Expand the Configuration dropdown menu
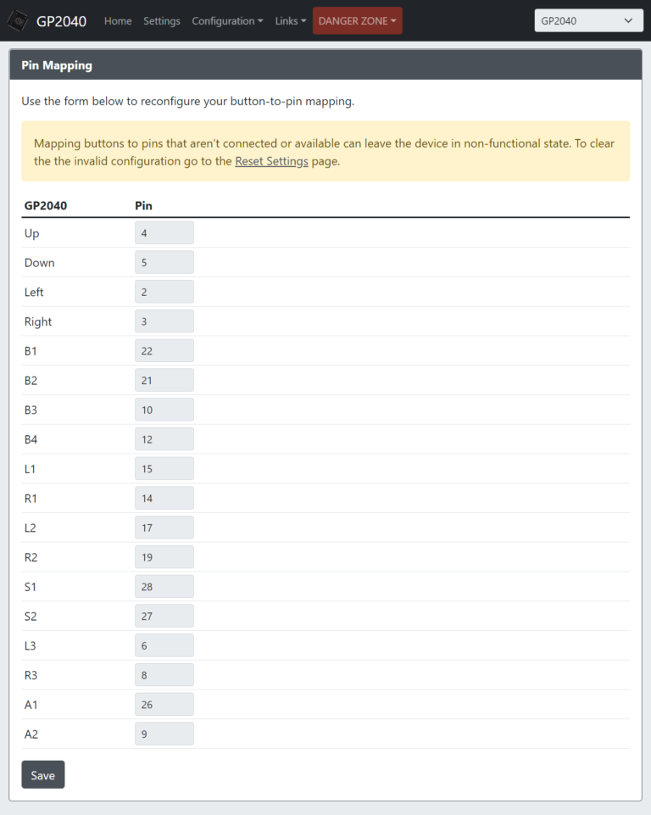This screenshot has height=815, width=651. pyautogui.click(x=227, y=21)
